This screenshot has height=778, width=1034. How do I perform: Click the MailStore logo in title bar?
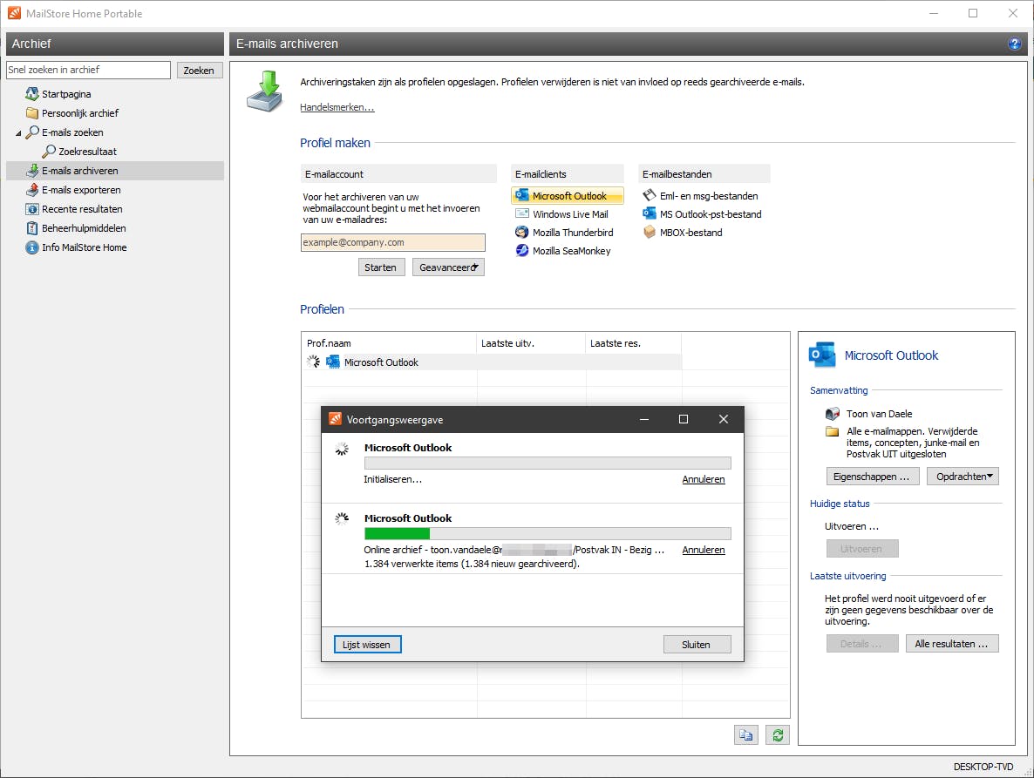[x=14, y=13]
